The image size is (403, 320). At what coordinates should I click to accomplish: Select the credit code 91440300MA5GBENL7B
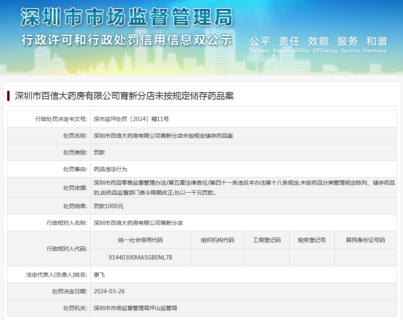[x=140, y=257]
